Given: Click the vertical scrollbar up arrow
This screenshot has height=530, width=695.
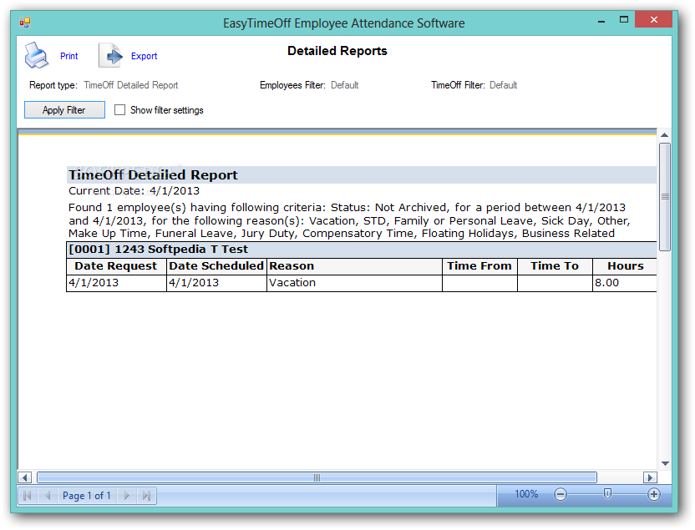Looking at the screenshot, I should click(x=664, y=135).
